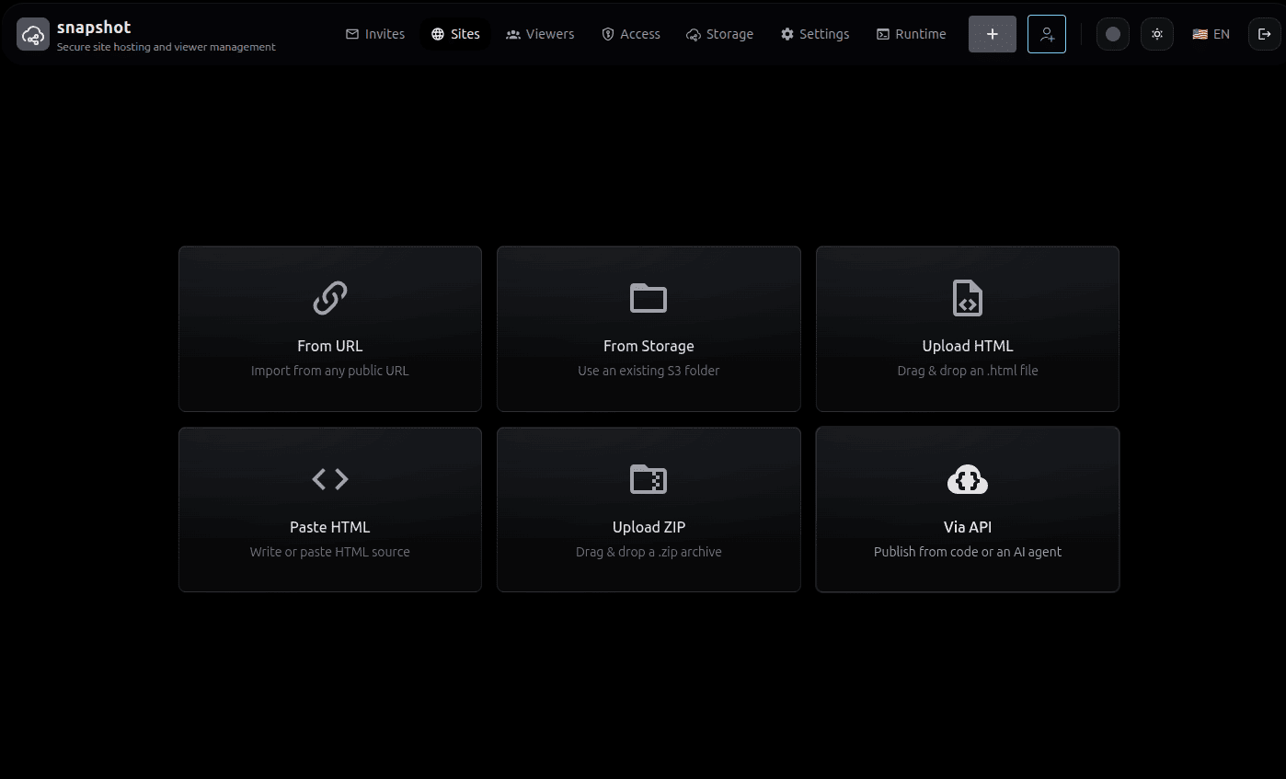The width and height of the screenshot is (1286, 779).
Task: Click the 'Drag & drop a .zip archive' text
Action: pos(649,552)
